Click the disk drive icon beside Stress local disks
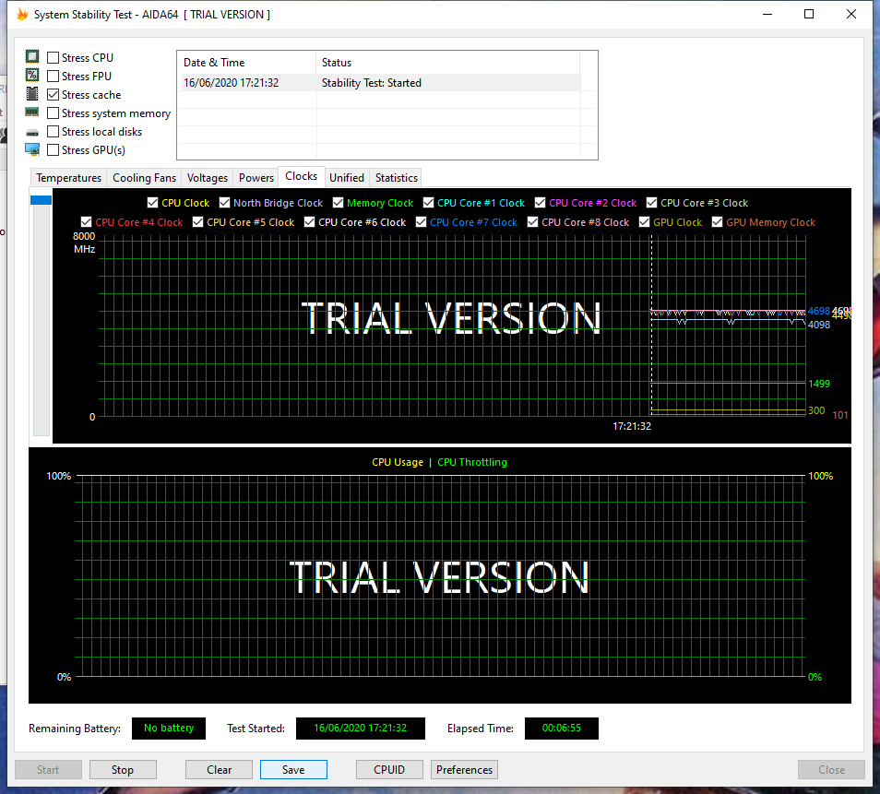 32,132
